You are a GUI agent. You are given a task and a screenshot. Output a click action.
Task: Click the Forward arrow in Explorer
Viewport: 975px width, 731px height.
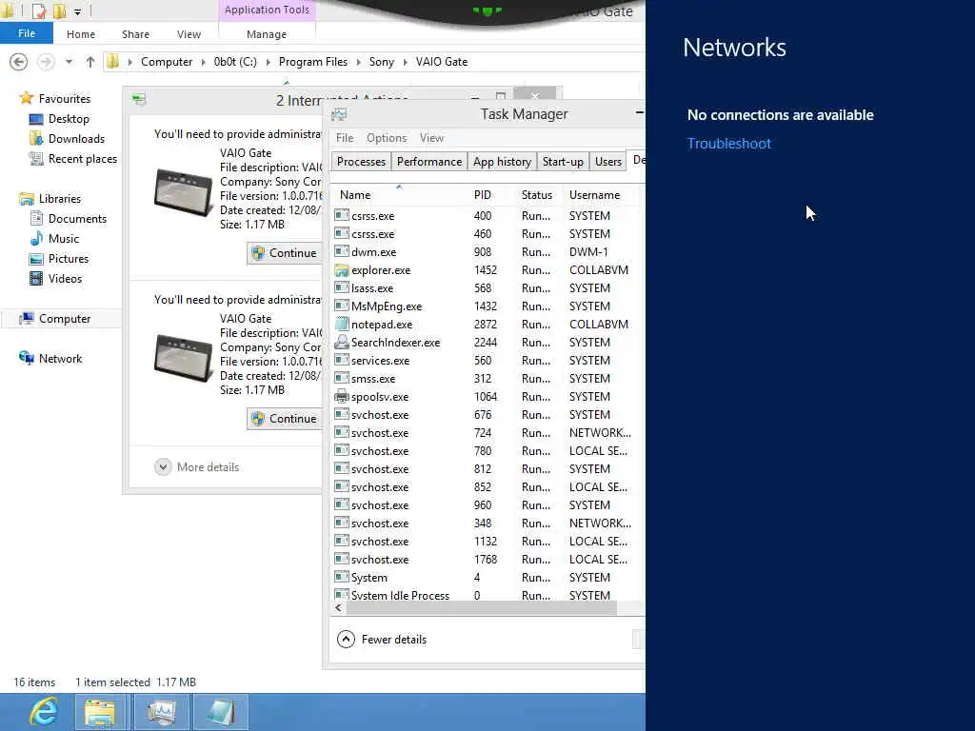click(46, 62)
